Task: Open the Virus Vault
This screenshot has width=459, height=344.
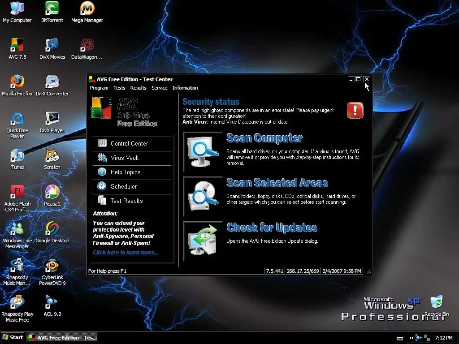Action: pos(132,158)
